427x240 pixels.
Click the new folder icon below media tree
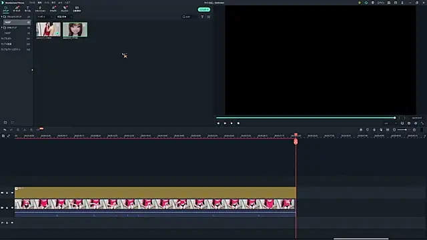click(x=5, y=123)
